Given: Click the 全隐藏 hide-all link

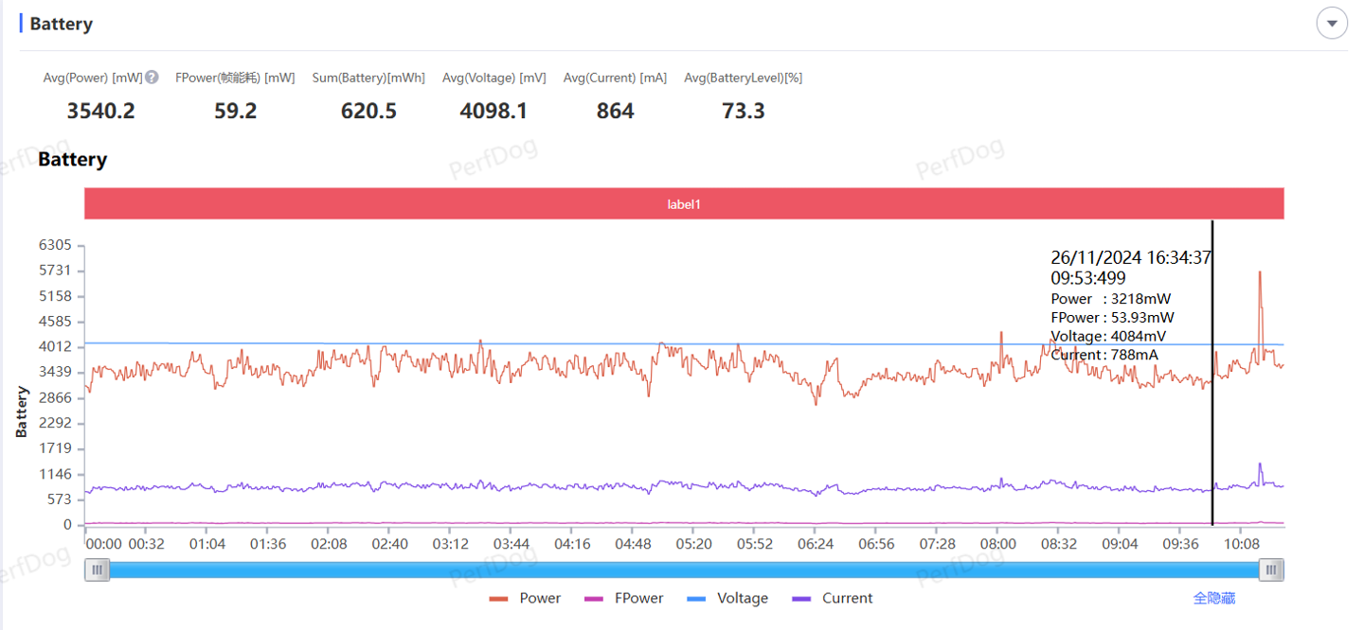Looking at the screenshot, I should (1213, 599).
